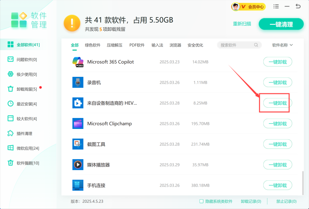
Task: Click the 重新扫描 link
Action: point(242,24)
